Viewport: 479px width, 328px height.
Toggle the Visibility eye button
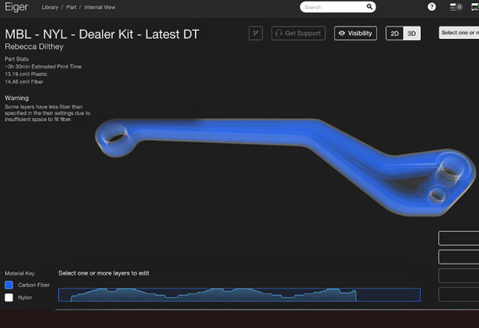click(355, 33)
